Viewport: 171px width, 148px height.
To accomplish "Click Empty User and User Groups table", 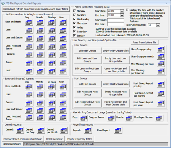I will (x=116, y=60).
